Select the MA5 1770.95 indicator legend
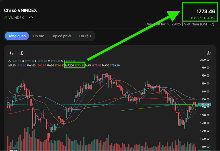The width and height of the screenshot is (220, 151). click(93, 65)
